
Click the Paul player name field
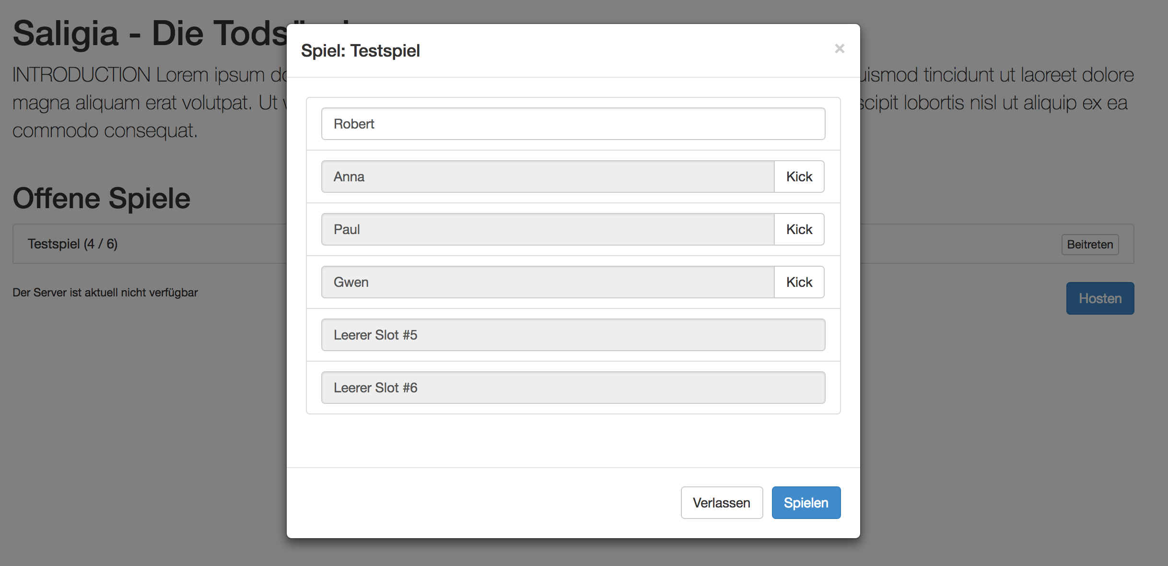click(x=548, y=229)
